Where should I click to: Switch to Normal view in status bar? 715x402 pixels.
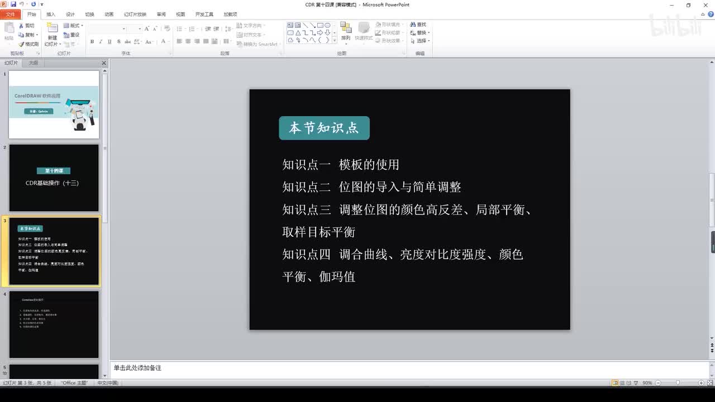615,383
